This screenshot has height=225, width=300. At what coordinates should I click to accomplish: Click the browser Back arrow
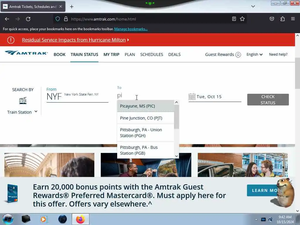pyautogui.click(x=7, y=19)
